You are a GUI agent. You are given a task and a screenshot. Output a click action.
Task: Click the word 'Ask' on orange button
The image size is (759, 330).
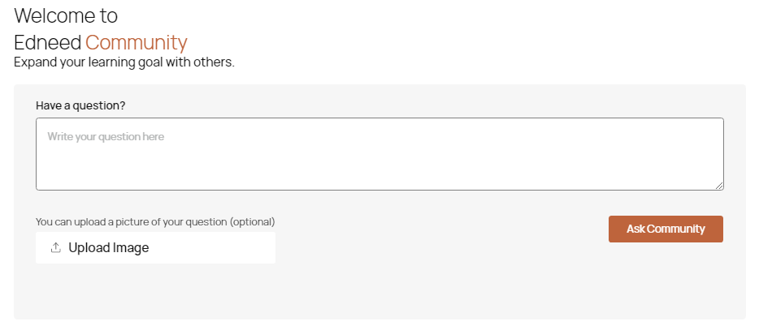pyautogui.click(x=635, y=229)
